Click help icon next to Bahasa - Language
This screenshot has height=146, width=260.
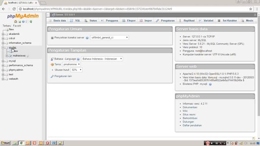[x=78, y=59]
